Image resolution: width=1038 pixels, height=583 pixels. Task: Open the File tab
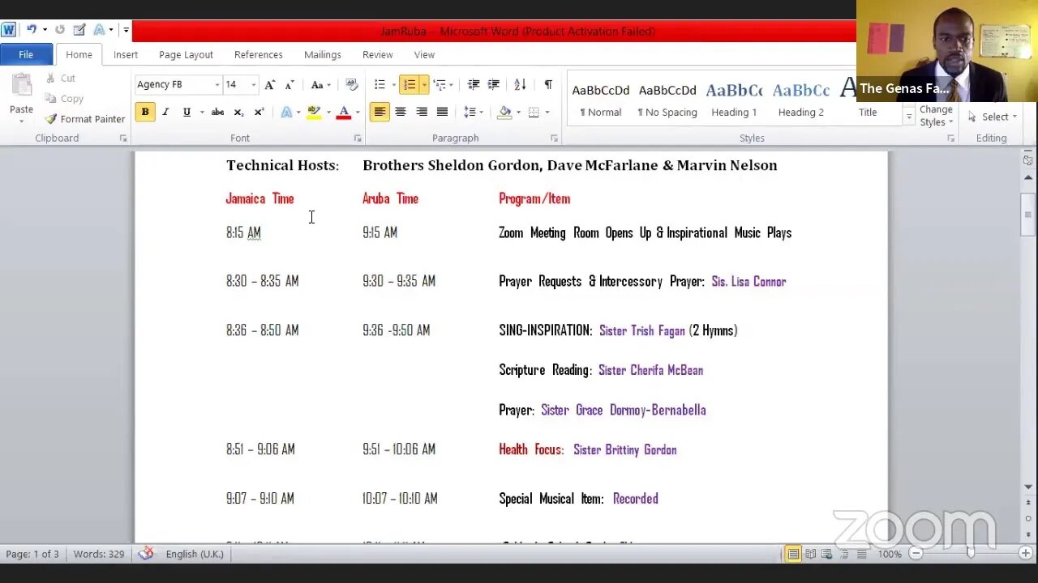(x=26, y=54)
